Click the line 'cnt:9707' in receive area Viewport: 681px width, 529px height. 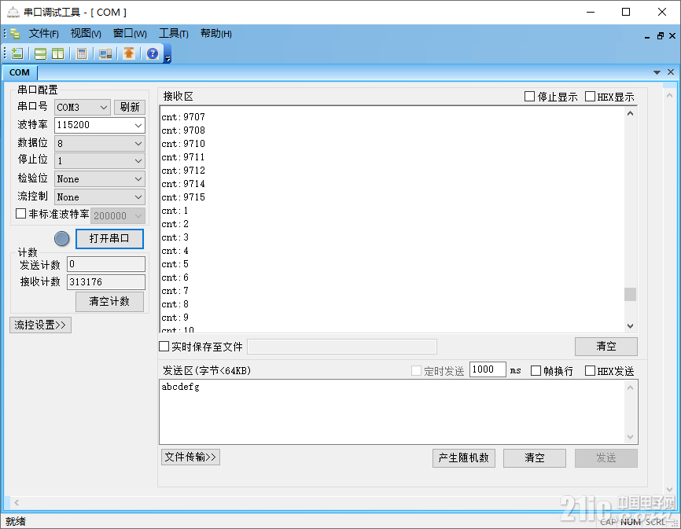point(183,117)
